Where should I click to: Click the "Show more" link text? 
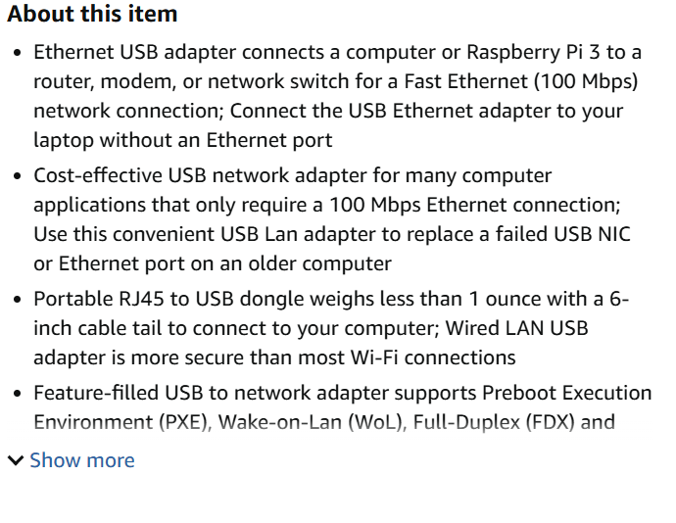click(x=82, y=460)
